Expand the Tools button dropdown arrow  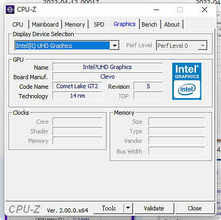click(128, 208)
